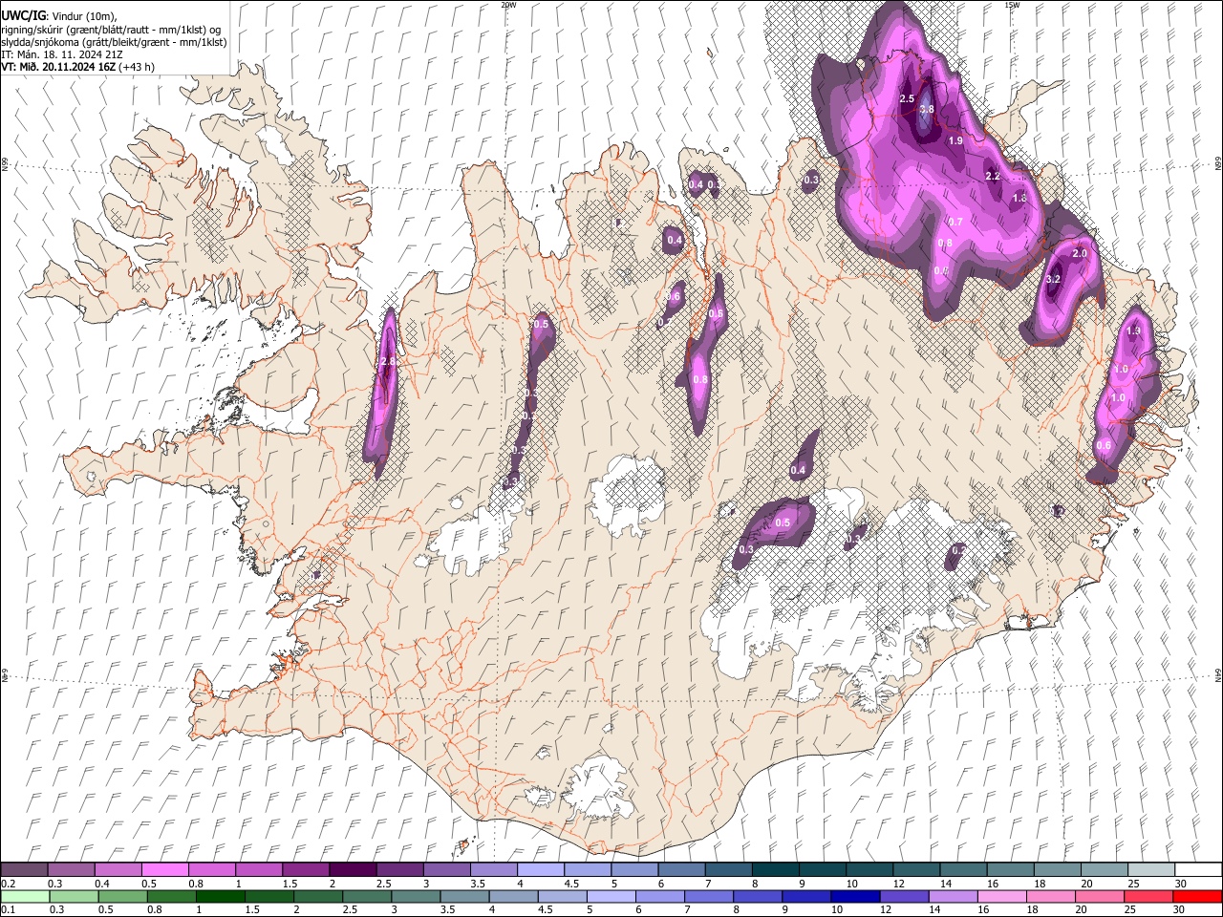1223x917 pixels.
Task: Select the "Vindur (10m)," header text
Action: (83, 16)
